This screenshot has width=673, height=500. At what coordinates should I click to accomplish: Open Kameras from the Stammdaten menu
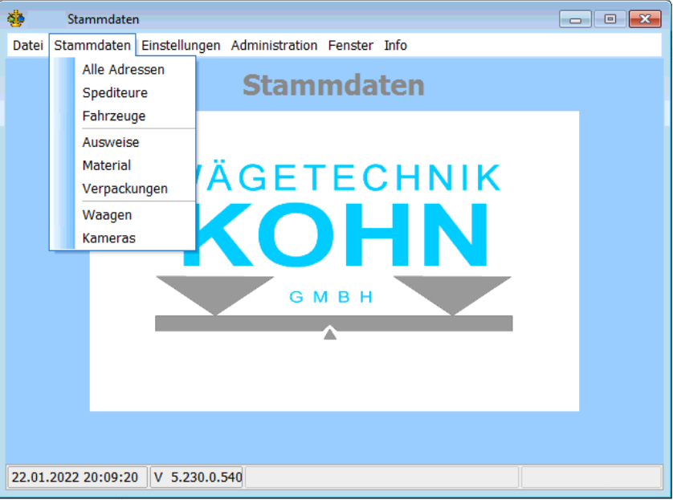pyautogui.click(x=123, y=238)
